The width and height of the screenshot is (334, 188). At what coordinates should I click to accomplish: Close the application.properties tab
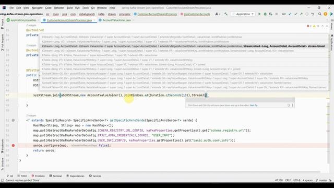click(39, 20)
